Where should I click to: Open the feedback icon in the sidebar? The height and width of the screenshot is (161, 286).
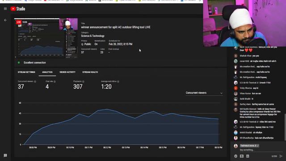click(x=5, y=156)
